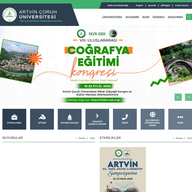Advance slider with right arrow button
Screen dimensions: 192x192
tap(188, 97)
